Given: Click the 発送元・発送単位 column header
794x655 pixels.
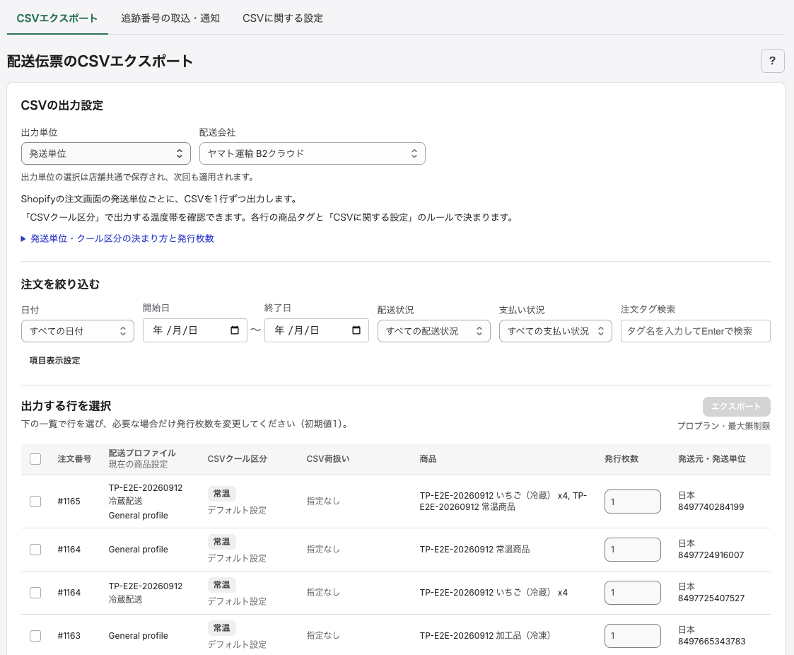Looking at the screenshot, I should pyautogui.click(x=712, y=459).
